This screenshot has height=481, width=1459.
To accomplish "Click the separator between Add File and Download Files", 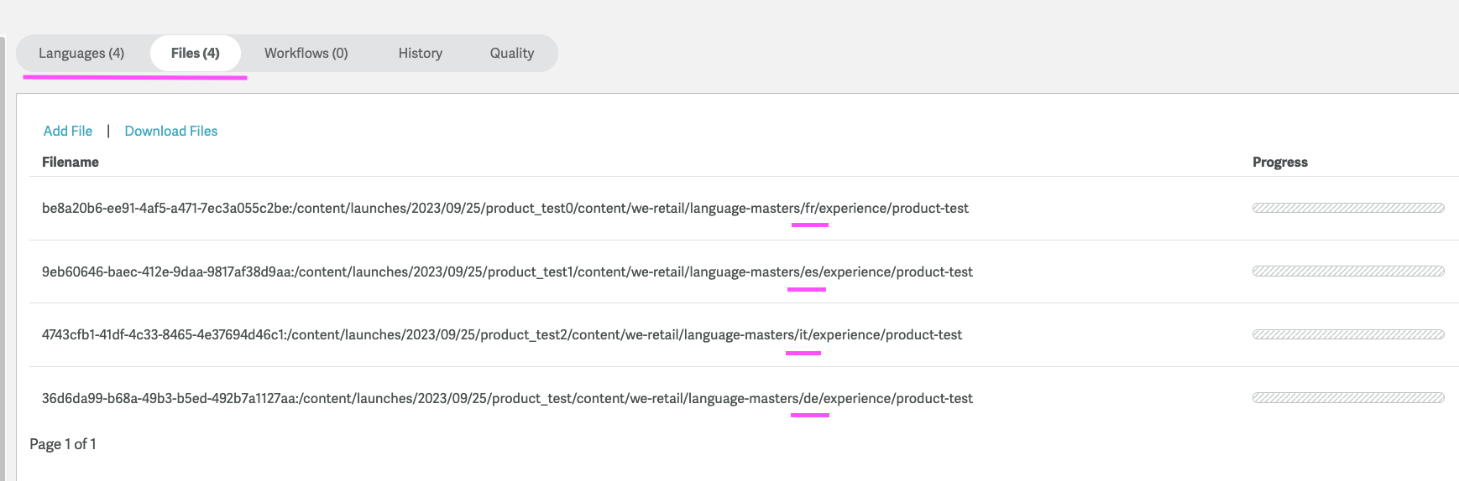I will point(108,132).
